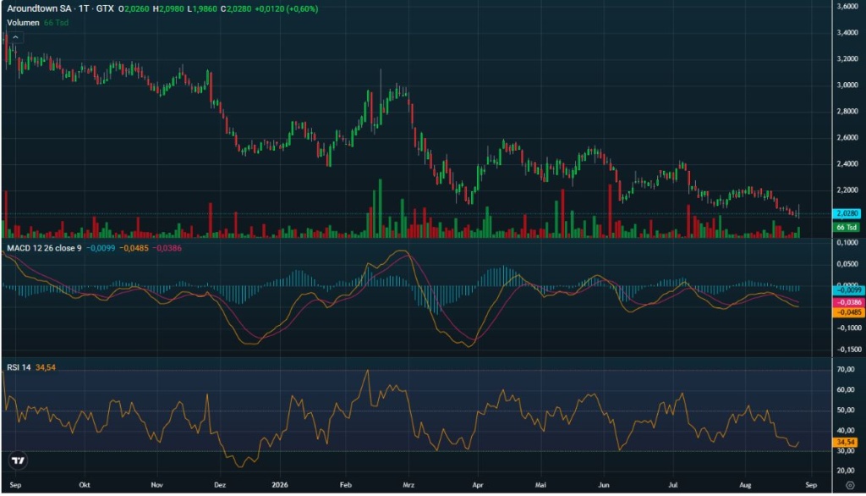The height and width of the screenshot is (496, 866).
Task: Click the TradingView logo icon
Action: coord(19,460)
